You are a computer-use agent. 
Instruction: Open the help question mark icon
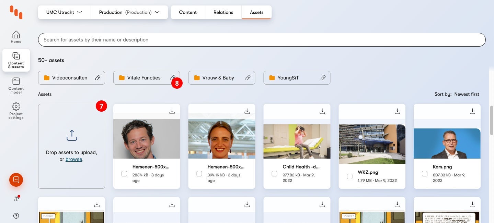click(16, 216)
